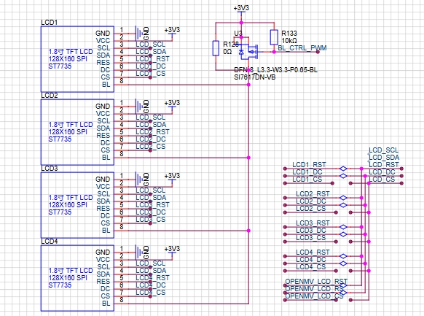
Task: Click the junction dot on LCD2 BL wire
Action: coord(248,158)
